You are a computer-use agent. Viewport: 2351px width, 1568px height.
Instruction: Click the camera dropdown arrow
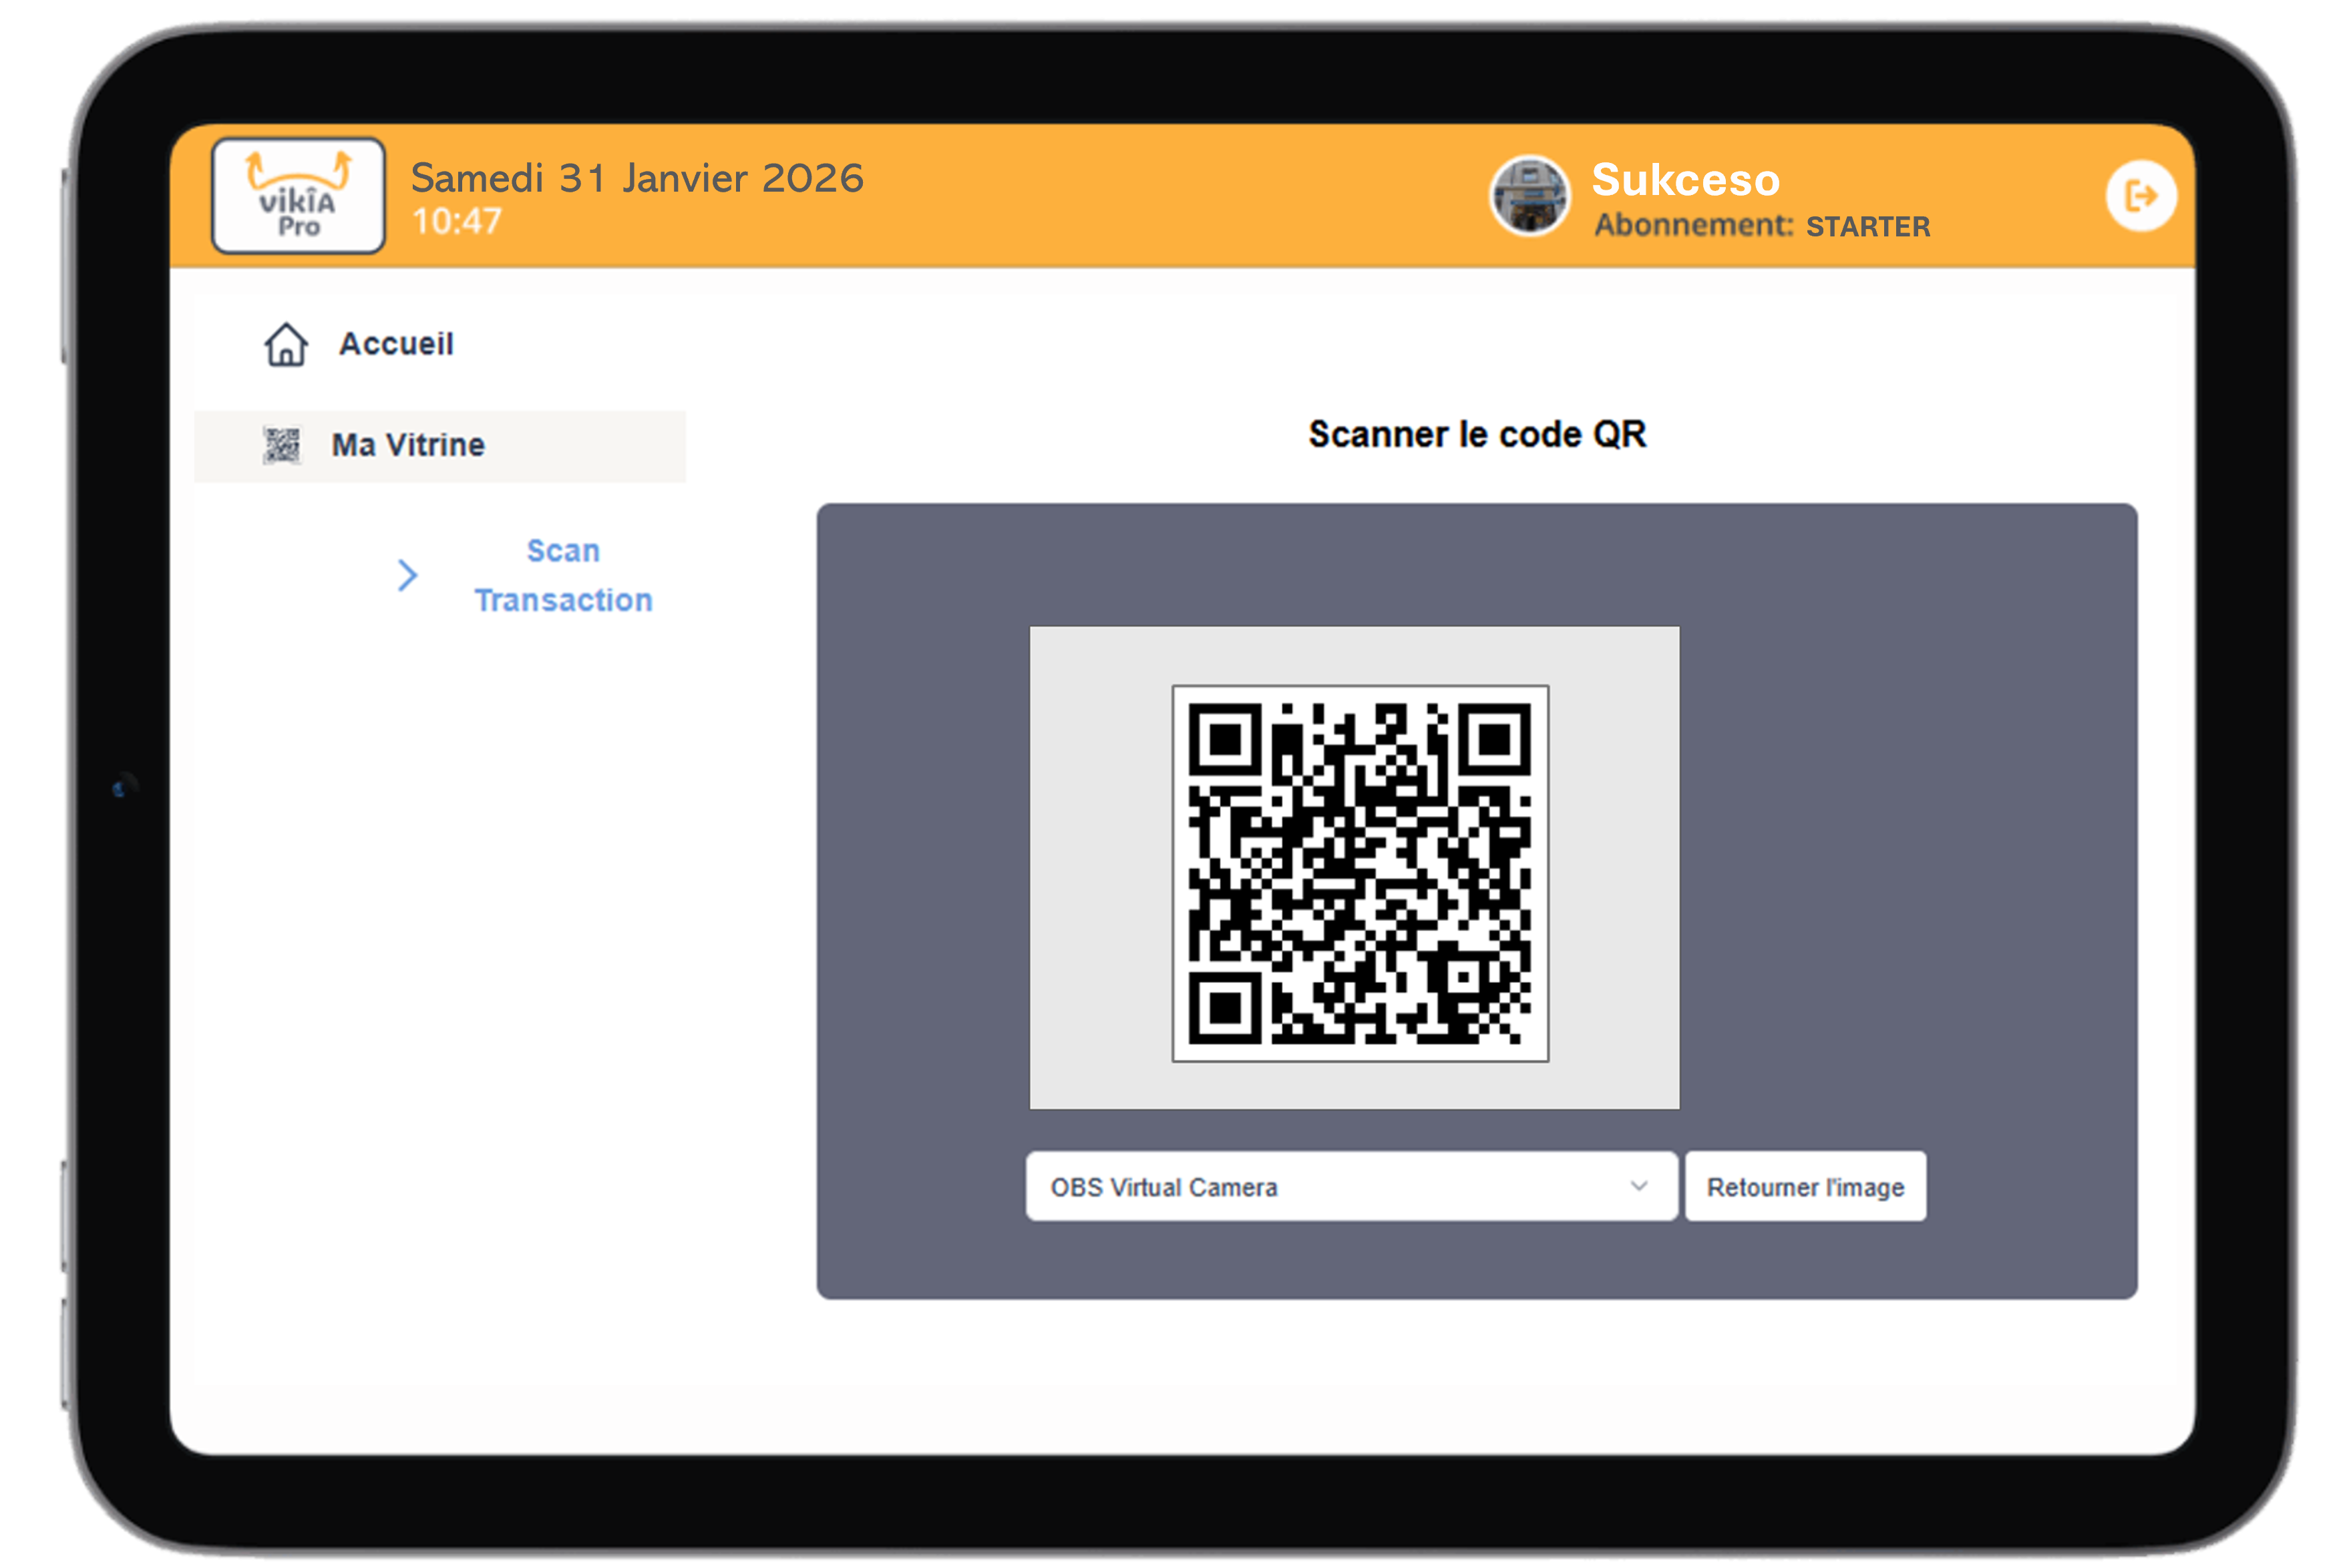click(x=1639, y=1186)
